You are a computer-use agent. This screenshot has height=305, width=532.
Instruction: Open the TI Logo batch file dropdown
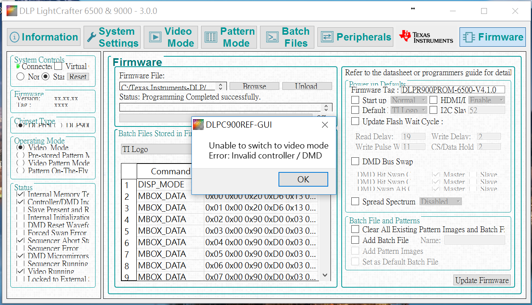point(156,149)
